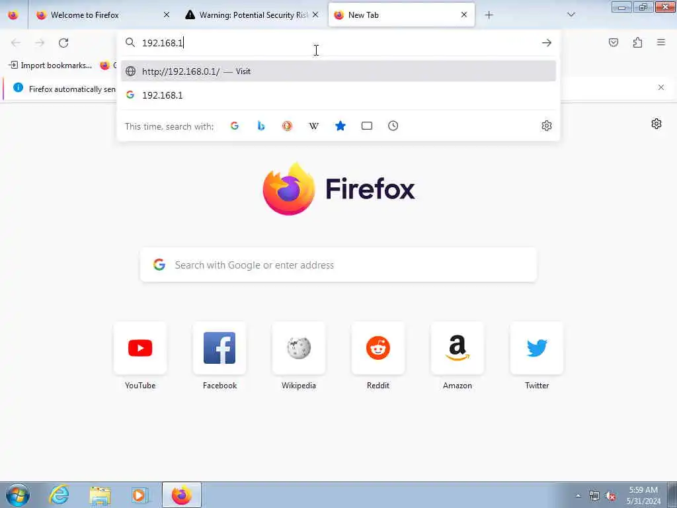This screenshot has width=677, height=508.
Task: Open New Tab personalize gear icon
Action: (x=657, y=124)
